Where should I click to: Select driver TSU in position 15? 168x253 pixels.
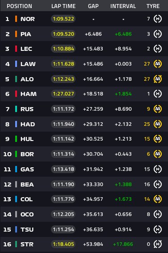tap(27, 229)
